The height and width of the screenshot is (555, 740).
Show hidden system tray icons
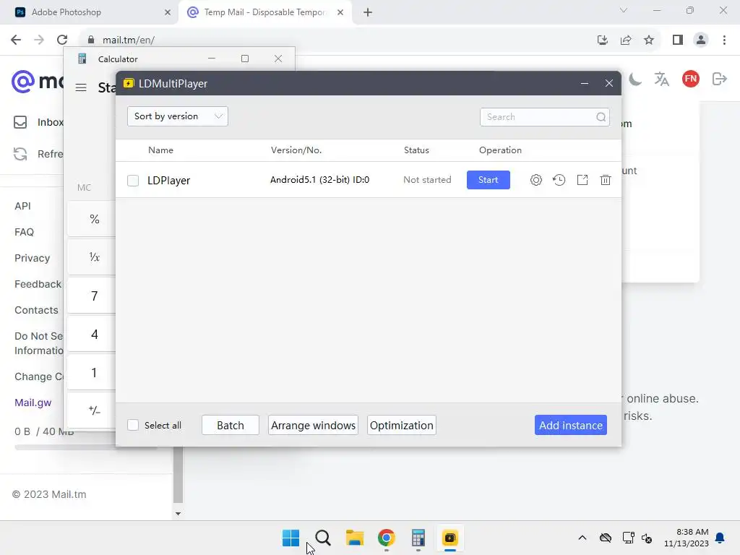pyautogui.click(x=582, y=538)
